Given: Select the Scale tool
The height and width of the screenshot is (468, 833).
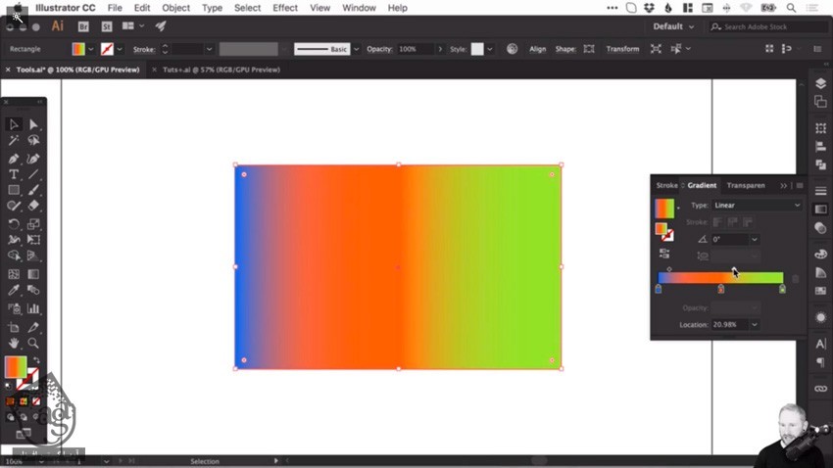Looking at the screenshot, I should (x=33, y=224).
